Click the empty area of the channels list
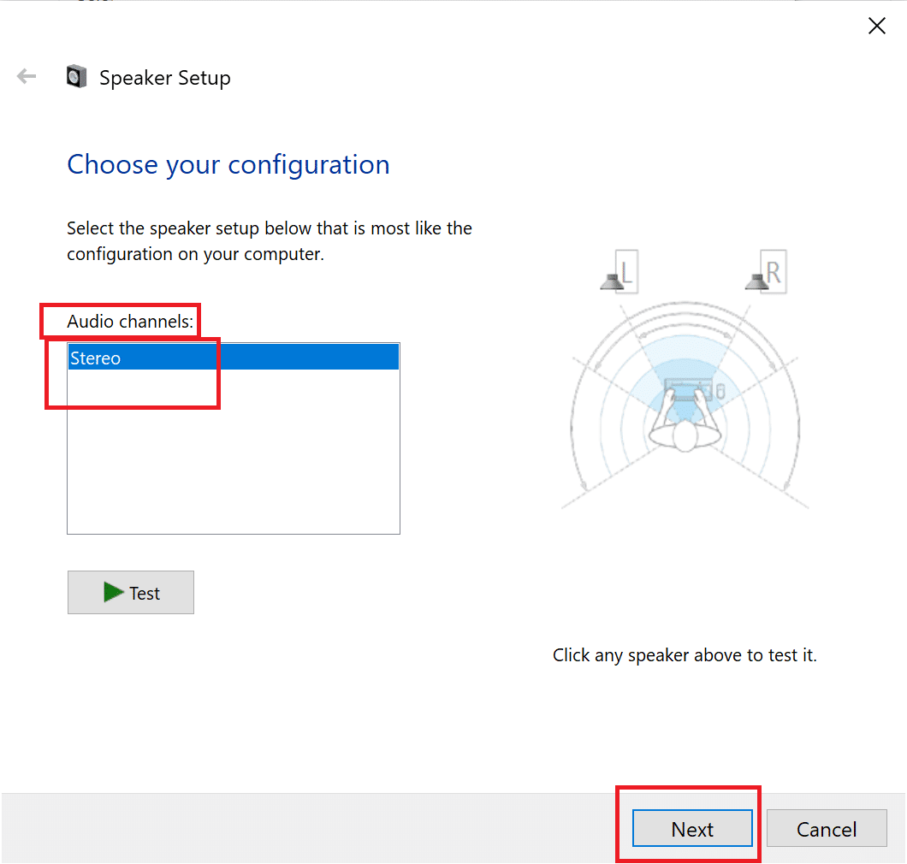The height and width of the screenshot is (864, 907). point(233,462)
